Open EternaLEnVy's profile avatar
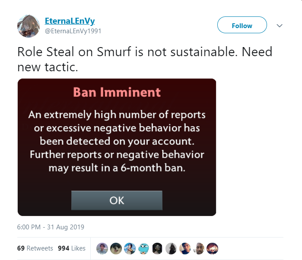302x260 pixels. [x=29, y=26]
